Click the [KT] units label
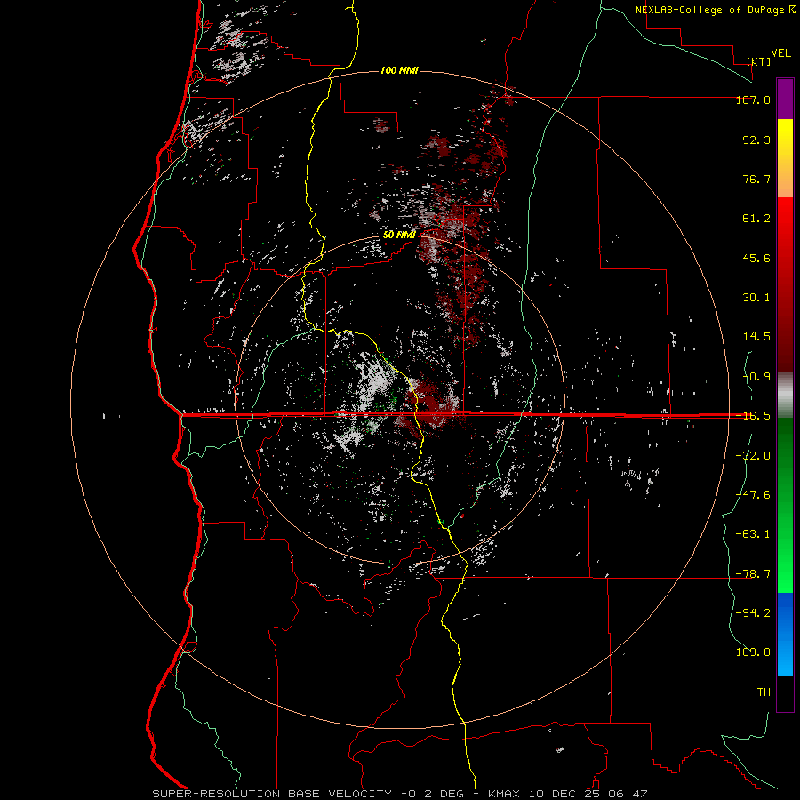The height and width of the screenshot is (800, 800). coord(758,61)
